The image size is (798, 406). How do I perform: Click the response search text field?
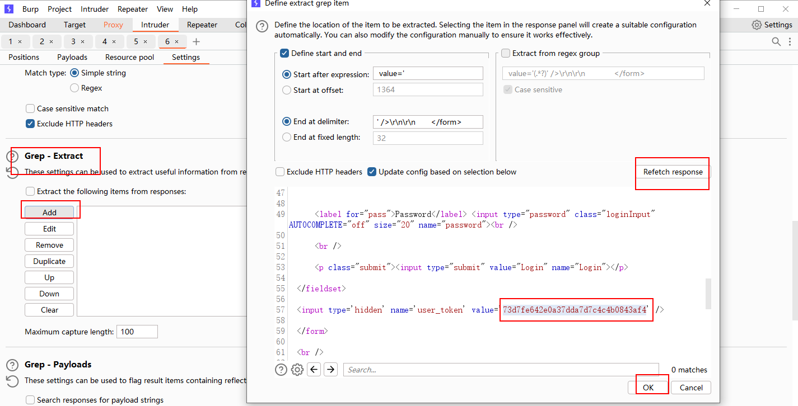[x=501, y=370]
